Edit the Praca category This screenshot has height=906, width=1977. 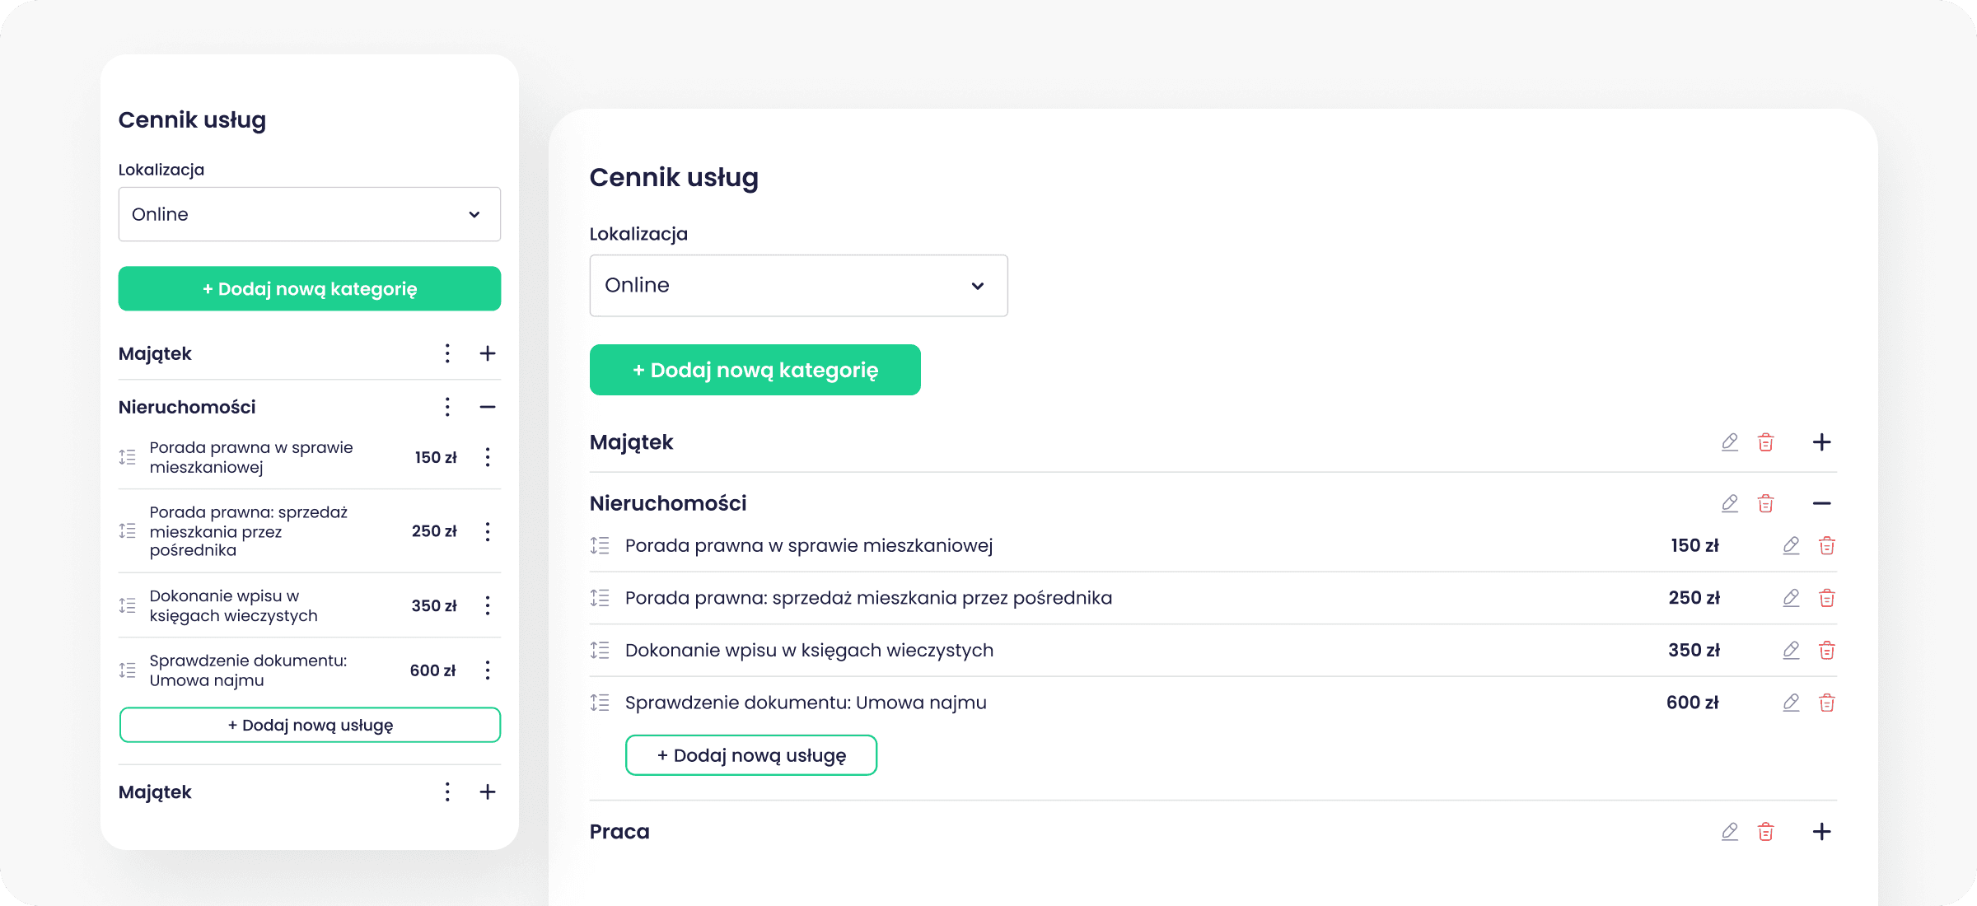pyautogui.click(x=1729, y=832)
